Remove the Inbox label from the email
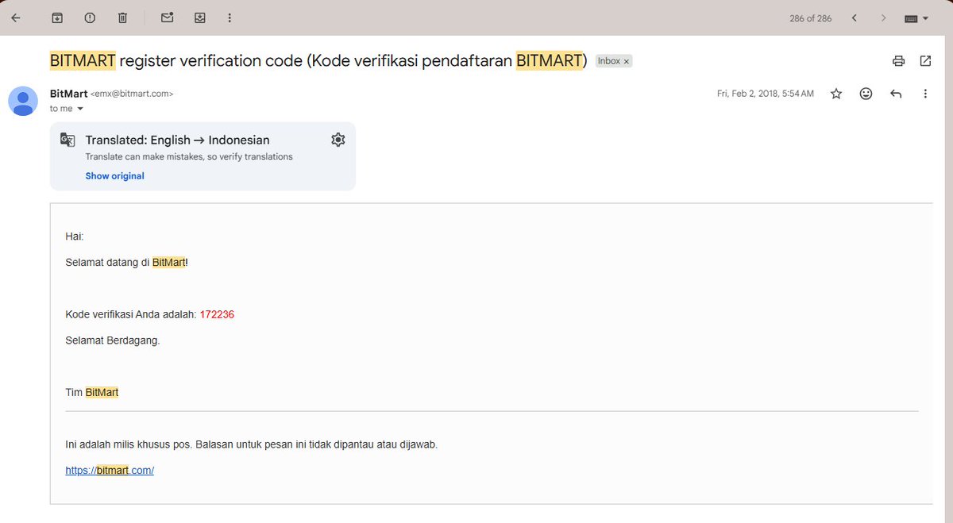 point(627,61)
